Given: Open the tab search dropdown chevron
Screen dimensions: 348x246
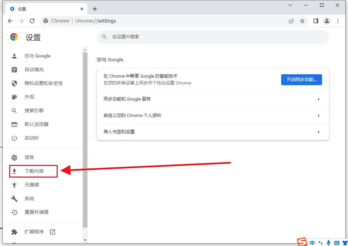Looking at the screenshot, I should [x=290, y=5].
